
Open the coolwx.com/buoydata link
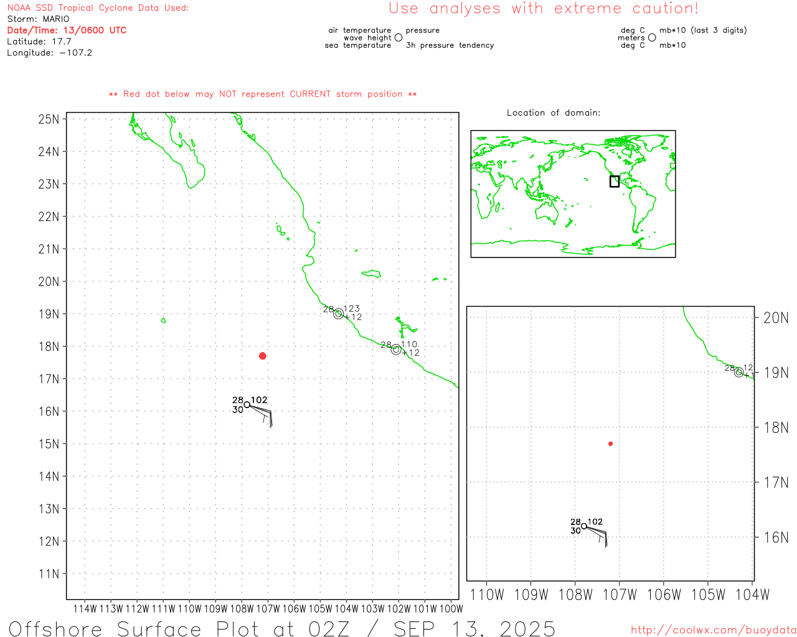pyautogui.click(x=714, y=630)
